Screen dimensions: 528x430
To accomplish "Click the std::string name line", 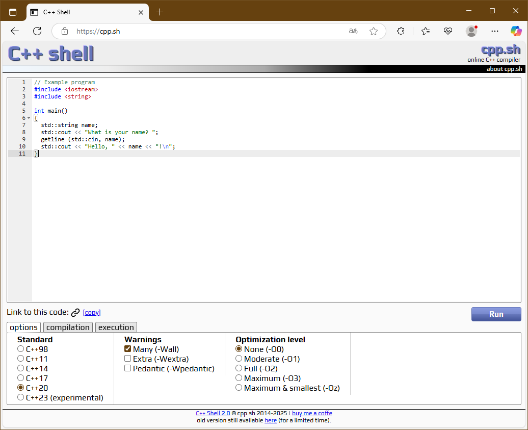I will 69,125.
